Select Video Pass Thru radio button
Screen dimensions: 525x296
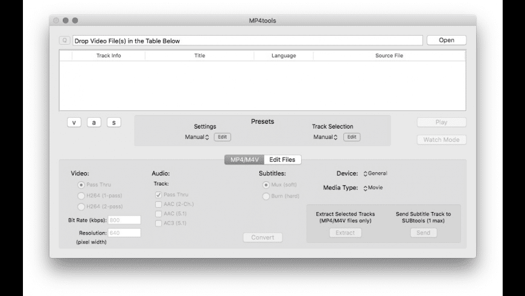click(x=81, y=185)
